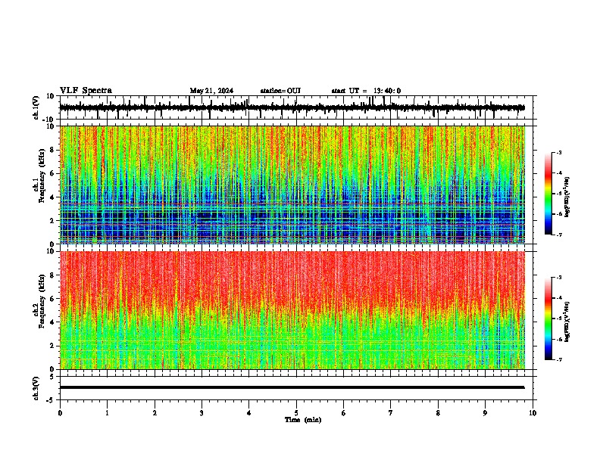Click the "Time (min)" axis title

(303, 420)
